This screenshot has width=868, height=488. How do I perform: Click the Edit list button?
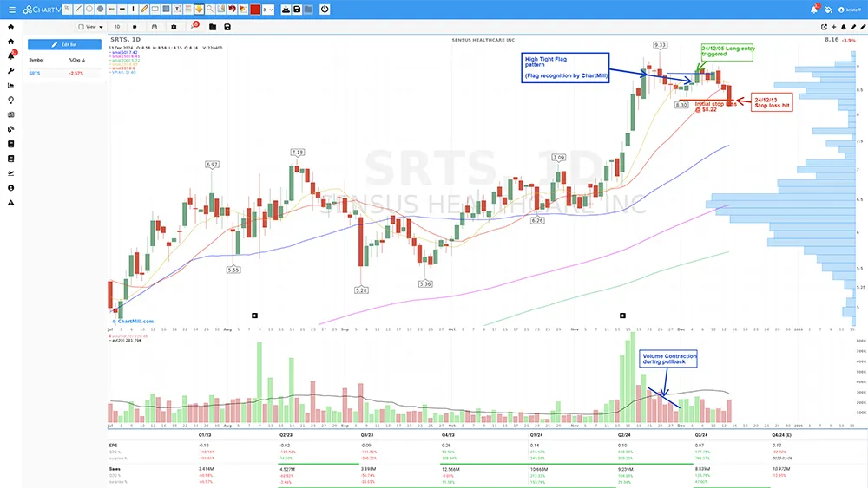(64, 44)
